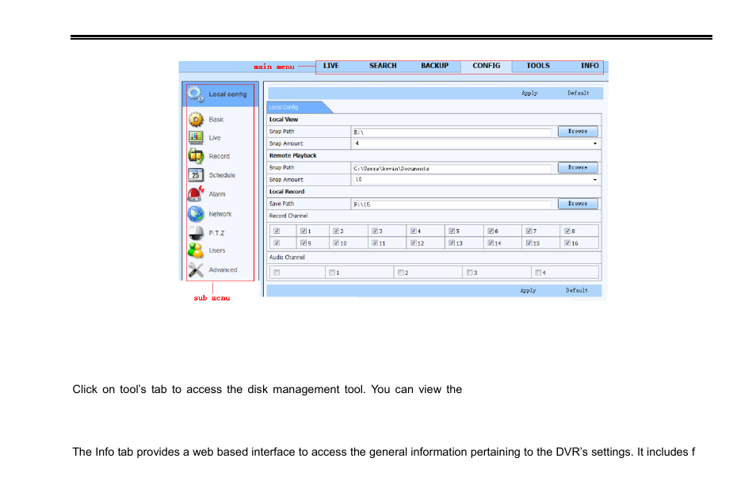
Task: Toggle select-all checkbox for channels 1-8 row
Action: (x=277, y=231)
